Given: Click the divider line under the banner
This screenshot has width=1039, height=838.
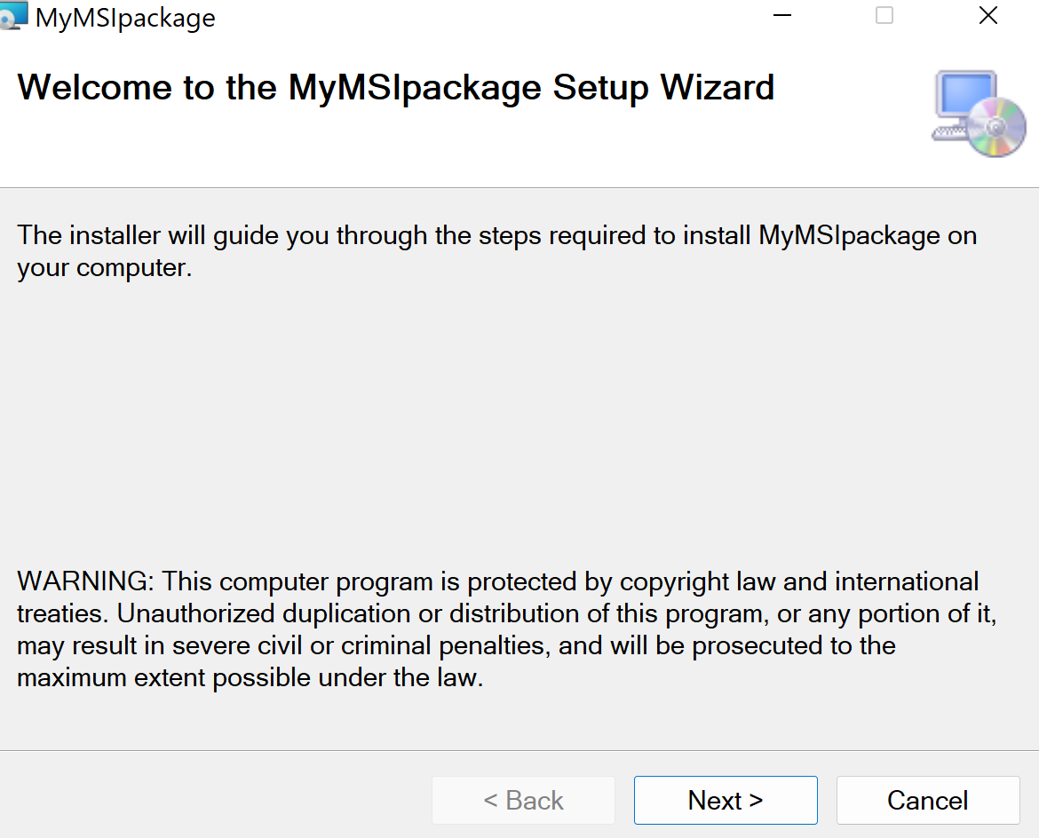Looking at the screenshot, I should [x=519, y=187].
